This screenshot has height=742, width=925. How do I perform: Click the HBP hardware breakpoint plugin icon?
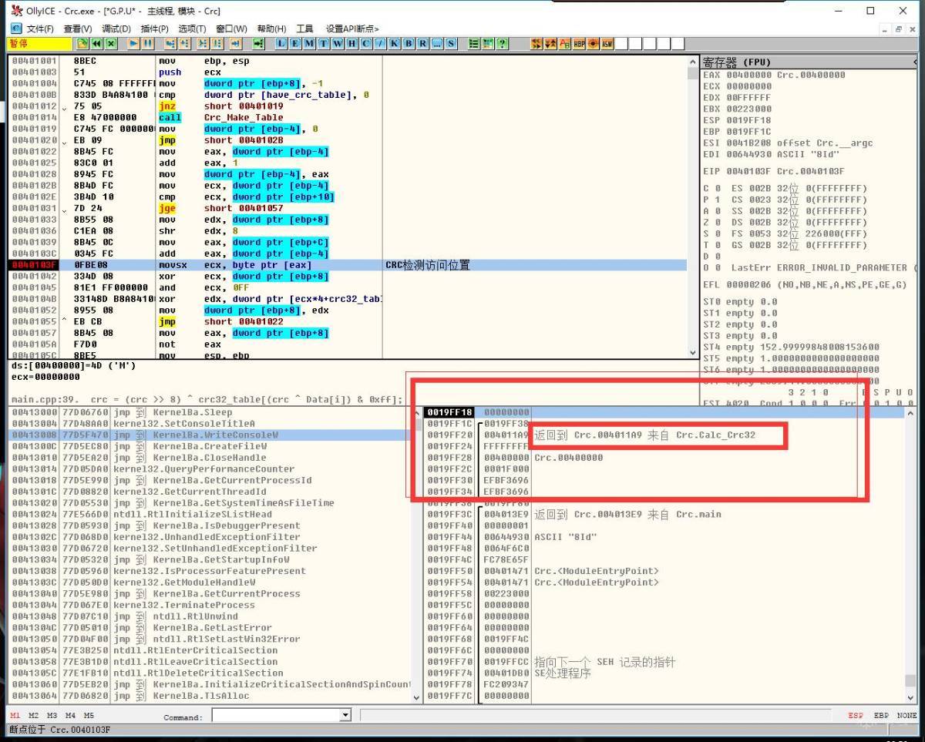pyautogui.click(x=579, y=44)
